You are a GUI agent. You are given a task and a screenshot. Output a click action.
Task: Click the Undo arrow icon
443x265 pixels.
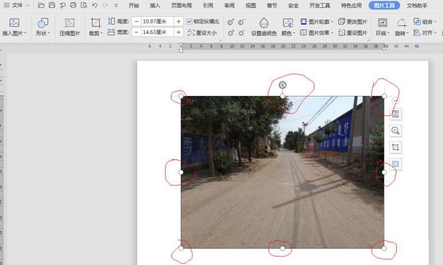pos(94,5)
